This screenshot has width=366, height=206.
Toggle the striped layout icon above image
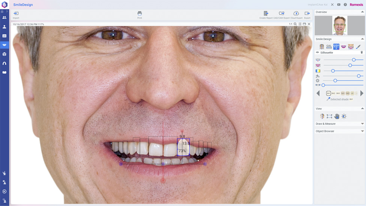click(300, 24)
